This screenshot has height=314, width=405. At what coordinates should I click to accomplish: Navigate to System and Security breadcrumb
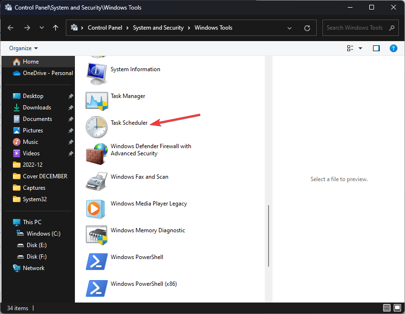point(158,28)
